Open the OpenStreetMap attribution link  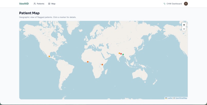click(x=181, y=98)
